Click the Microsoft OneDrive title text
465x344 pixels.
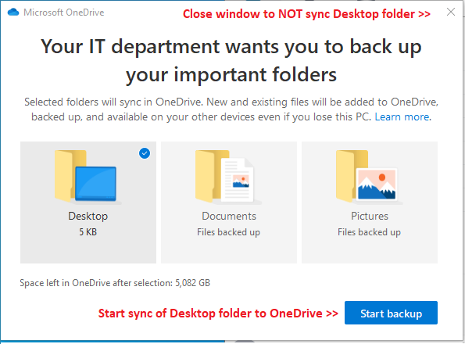point(64,13)
